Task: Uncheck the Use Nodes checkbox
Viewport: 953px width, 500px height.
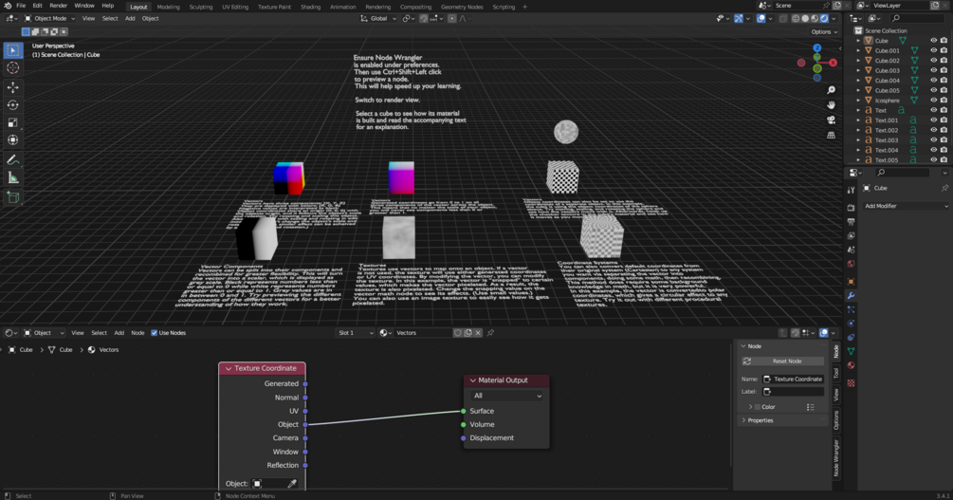Action: (154, 333)
